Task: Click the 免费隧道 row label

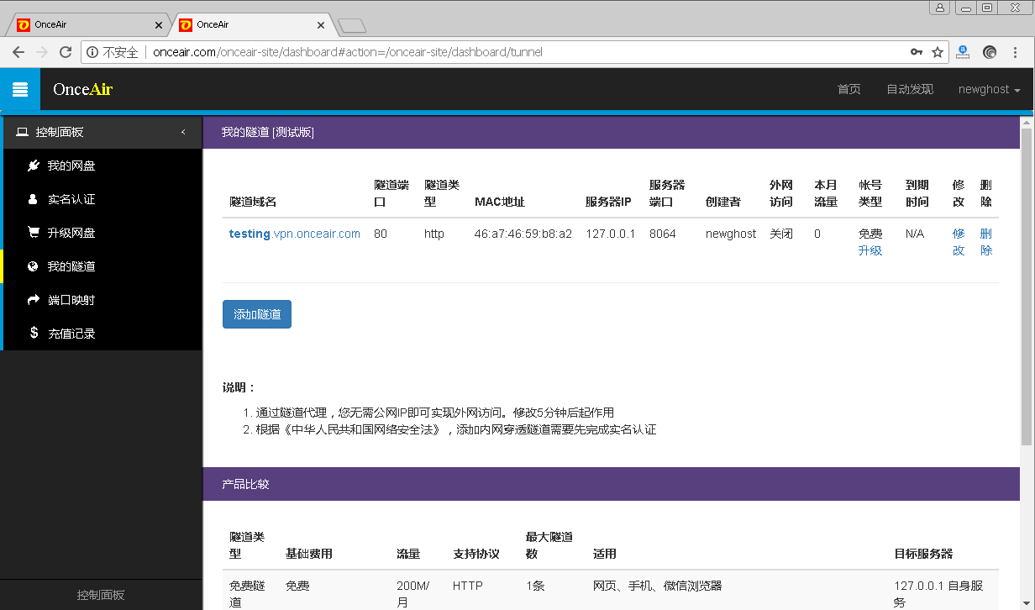Action: pyautogui.click(x=247, y=594)
